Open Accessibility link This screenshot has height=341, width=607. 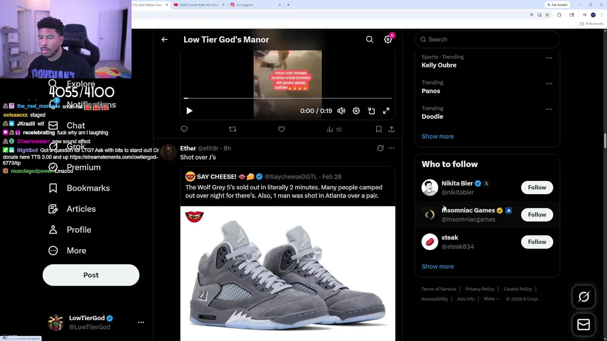click(434, 299)
